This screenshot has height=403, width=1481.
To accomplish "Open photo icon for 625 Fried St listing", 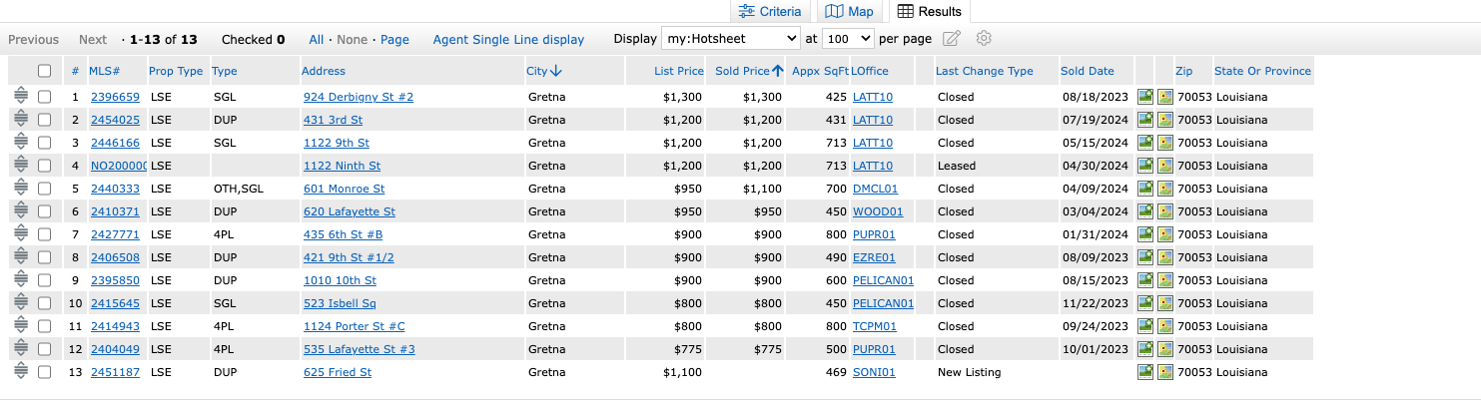I will click(x=1145, y=372).
